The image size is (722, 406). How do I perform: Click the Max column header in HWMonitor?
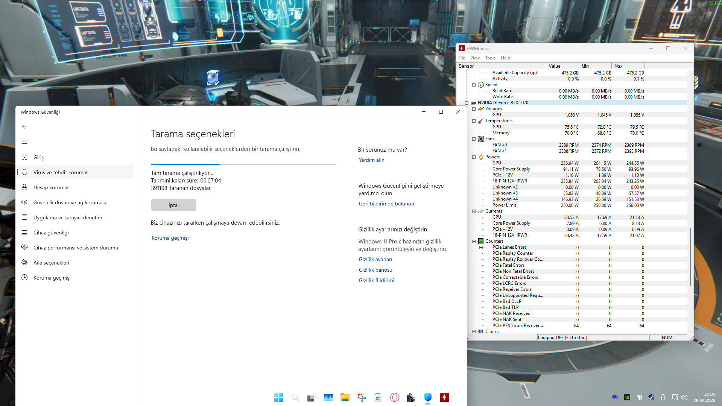628,66
